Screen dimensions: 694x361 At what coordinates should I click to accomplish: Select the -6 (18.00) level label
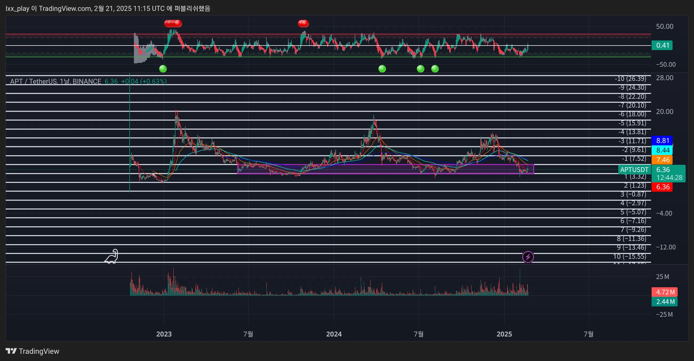point(632,114)
